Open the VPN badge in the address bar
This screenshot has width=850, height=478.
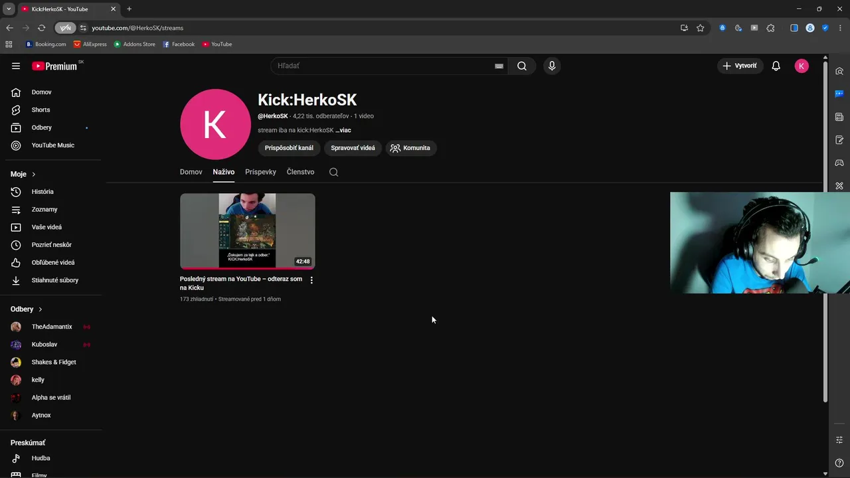(x=65, y=28)
